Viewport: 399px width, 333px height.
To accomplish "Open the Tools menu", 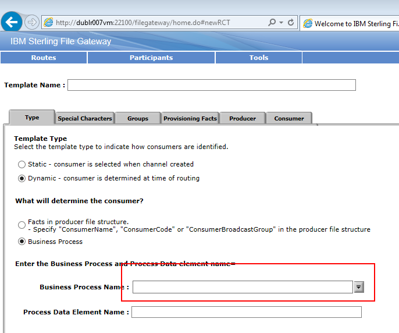I will [259, 58].
